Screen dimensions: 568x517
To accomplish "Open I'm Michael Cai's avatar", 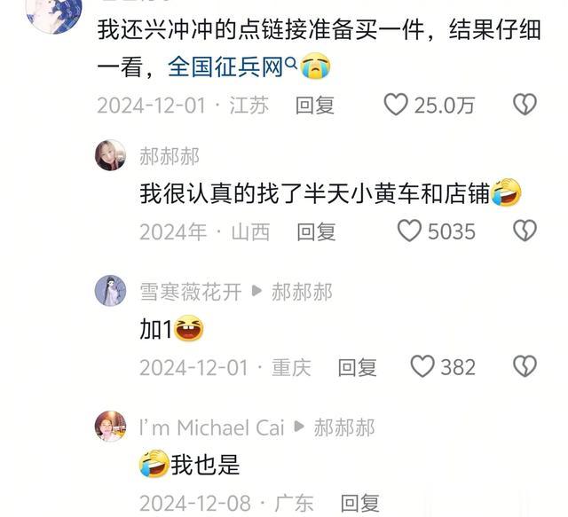I will (x=110, y=427).
